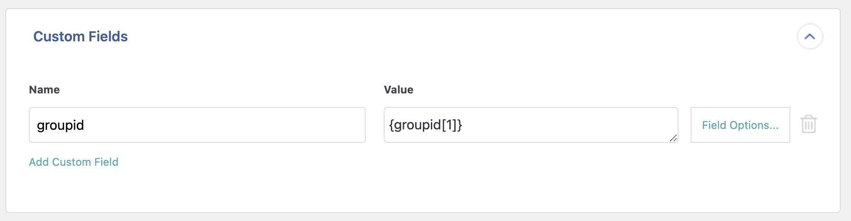Click the Custom Fields heading
The width and height of the screenshot is (851, 221).
click(80, 36)
